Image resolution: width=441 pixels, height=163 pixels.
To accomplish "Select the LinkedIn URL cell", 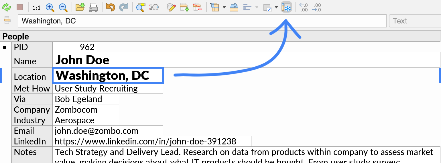I will 152,141.
